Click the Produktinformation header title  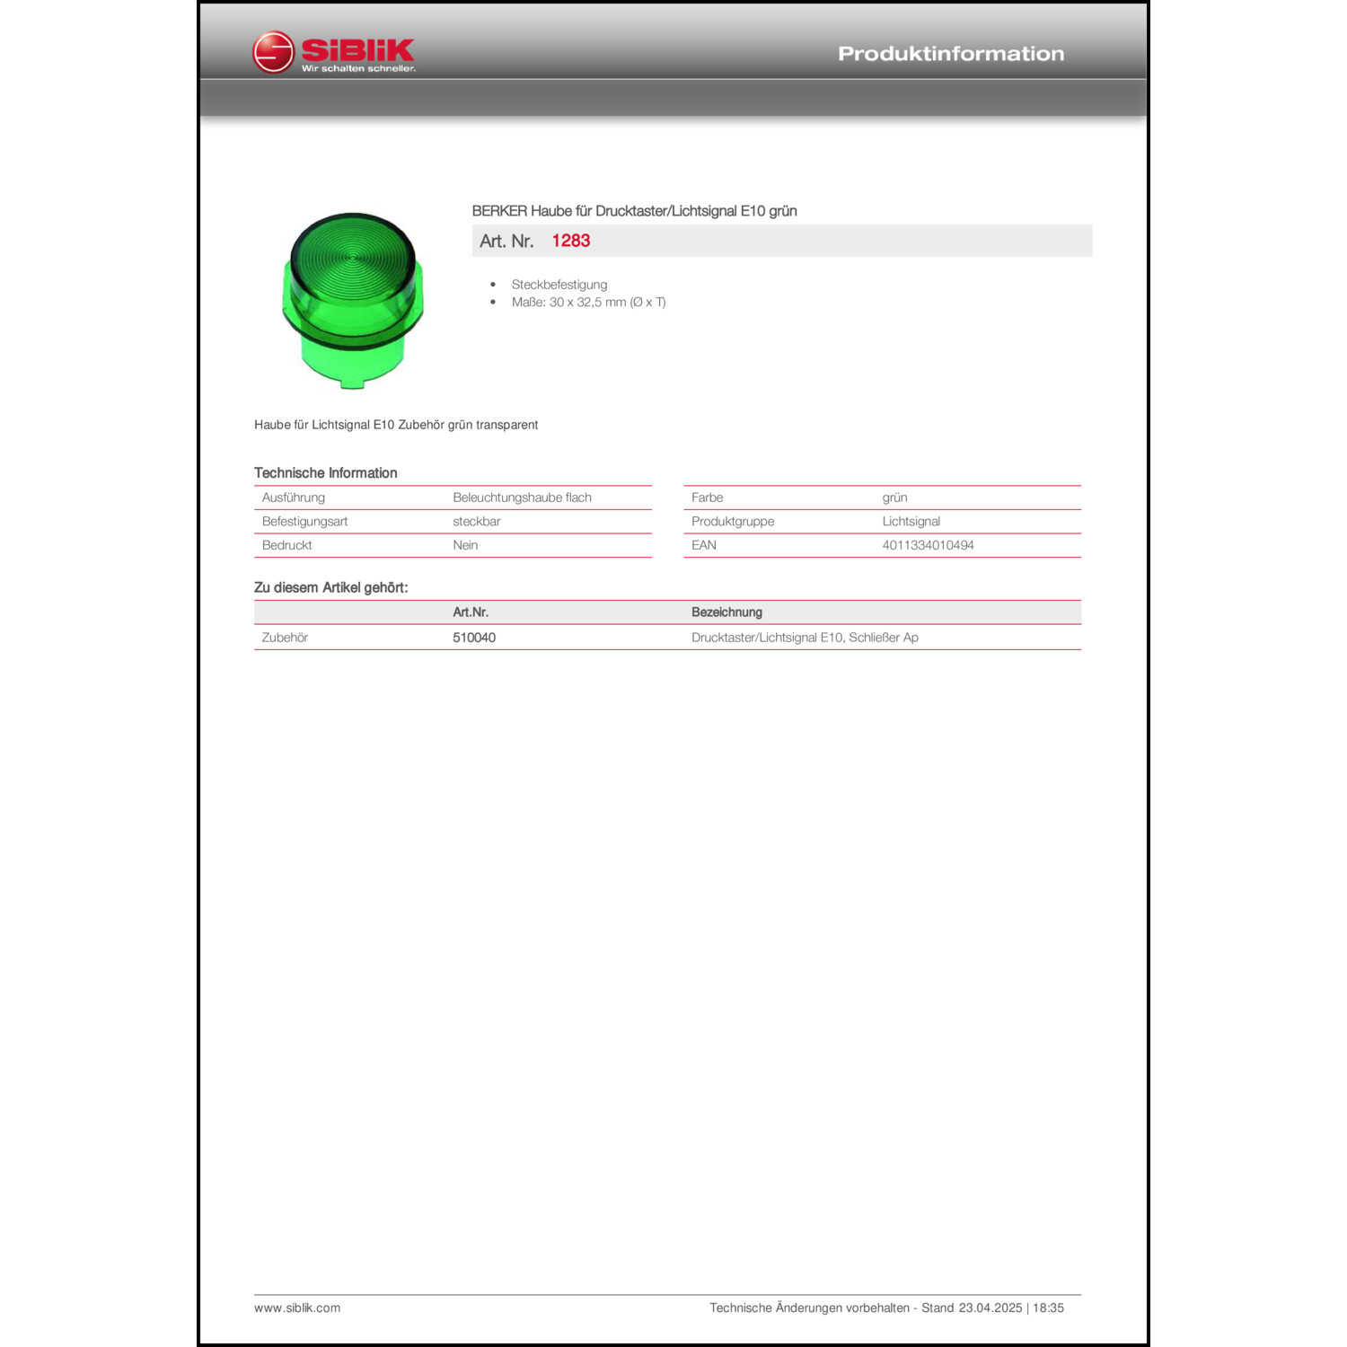[950, 54]
